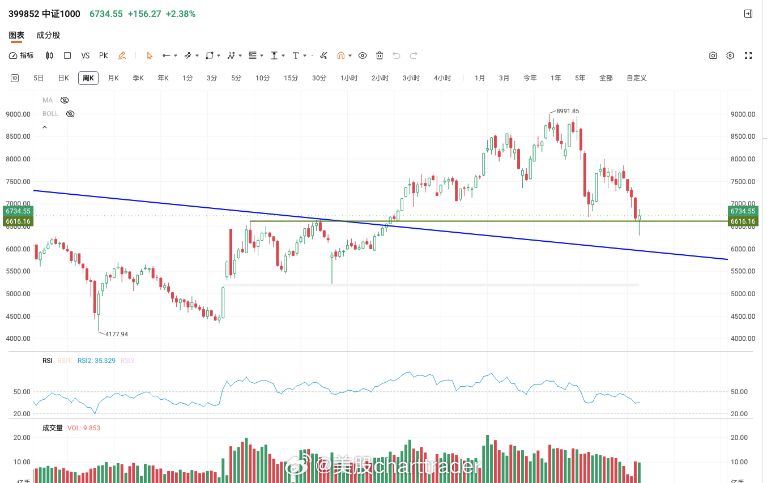Toggle drawings visibility eye icon in toolbar

click(363, 55)
